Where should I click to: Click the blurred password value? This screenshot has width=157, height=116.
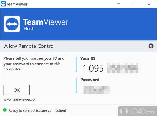click(96, 90)
